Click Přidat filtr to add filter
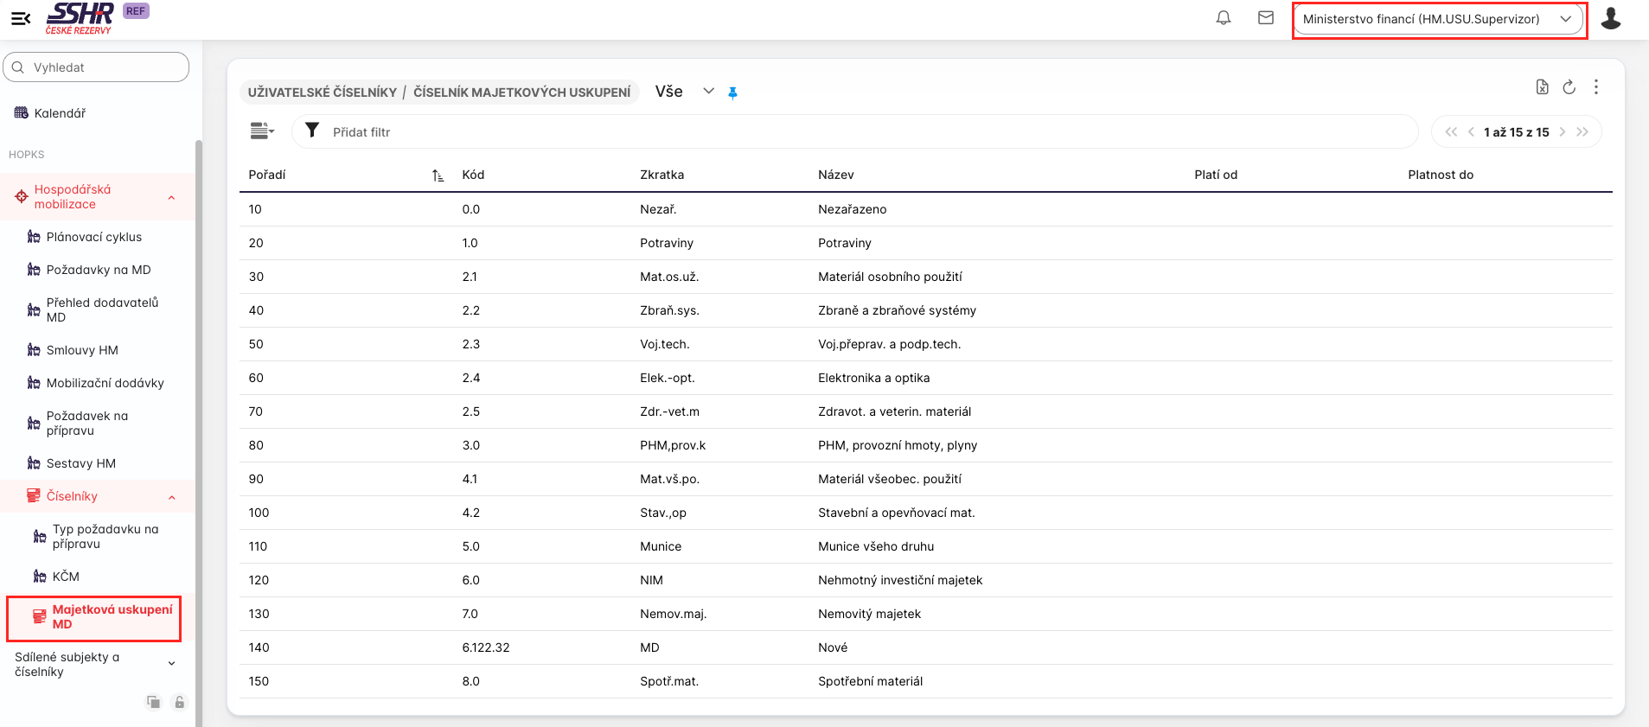The height and width of the screenshot is (727, 1649). 361,132
